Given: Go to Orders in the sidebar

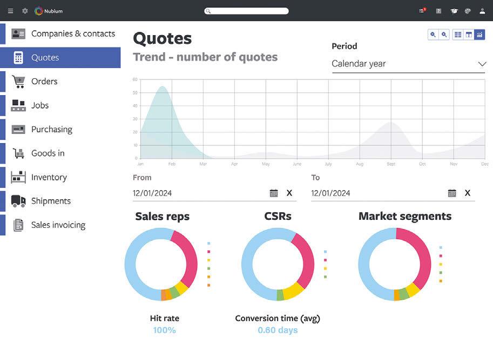Looking at the screenshot, I should point(44,82).
